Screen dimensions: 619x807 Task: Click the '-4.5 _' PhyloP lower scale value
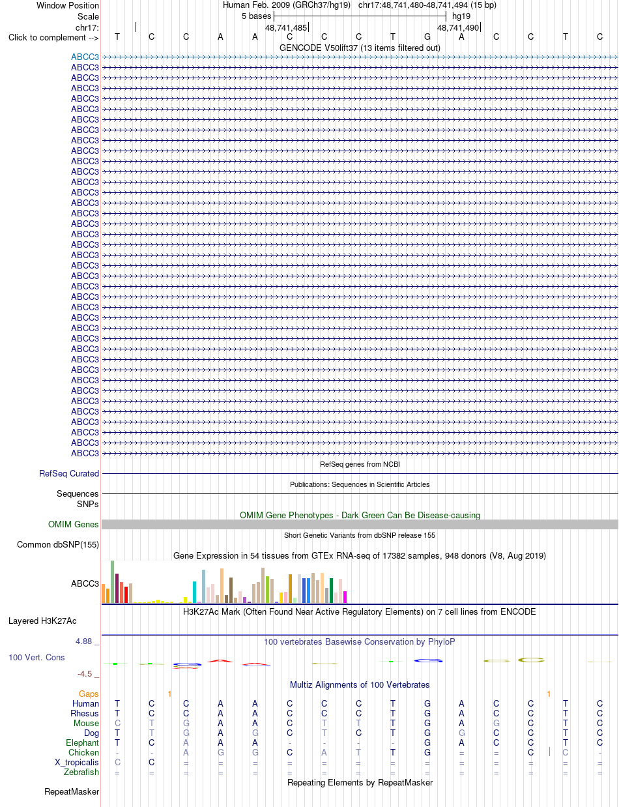tap(89, 674)
